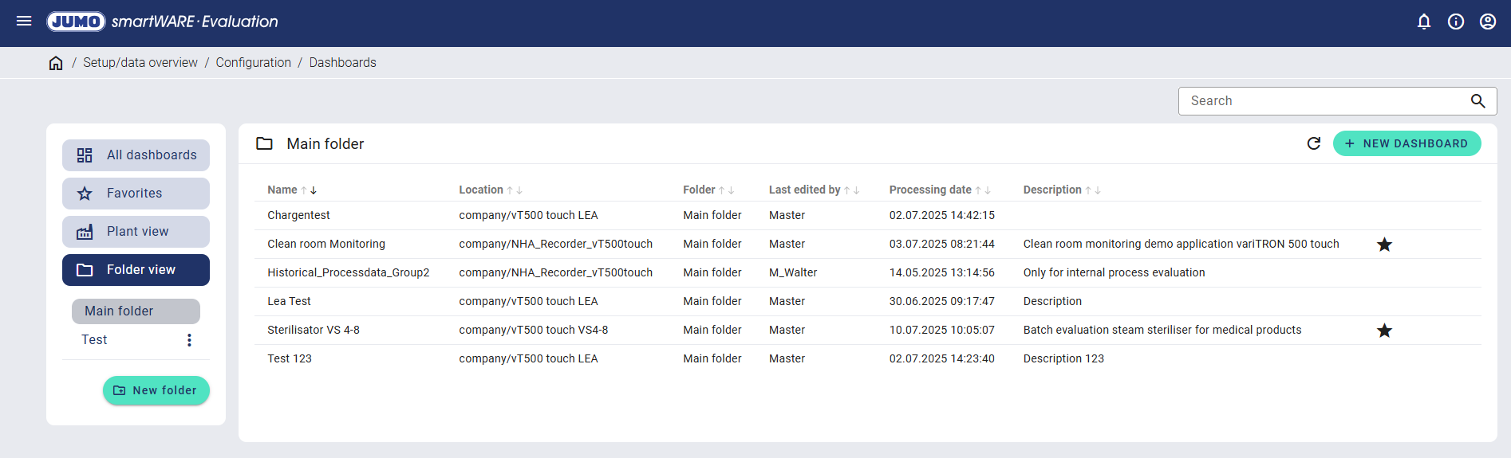Click into the Search field
This screenshot has height=458, width=1511.
click(x=1324, y=101)
